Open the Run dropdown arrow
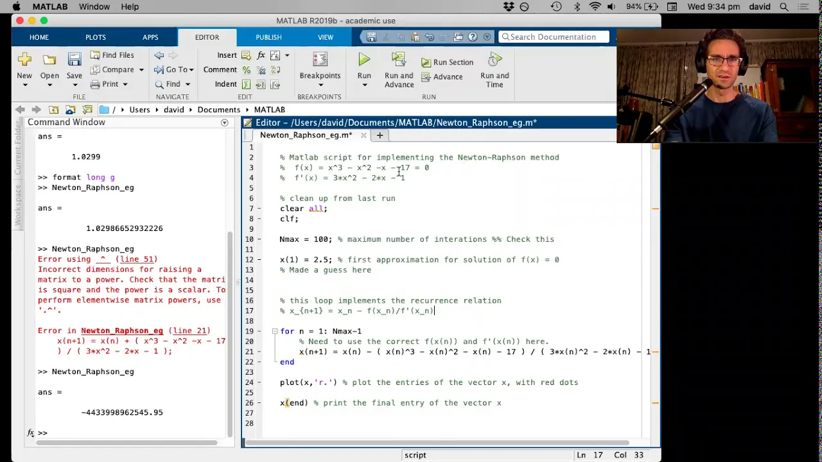 pos(364,85)
